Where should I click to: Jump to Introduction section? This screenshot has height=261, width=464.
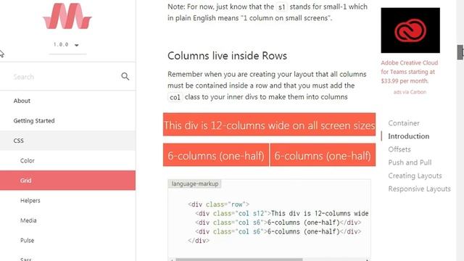(408, 136)
